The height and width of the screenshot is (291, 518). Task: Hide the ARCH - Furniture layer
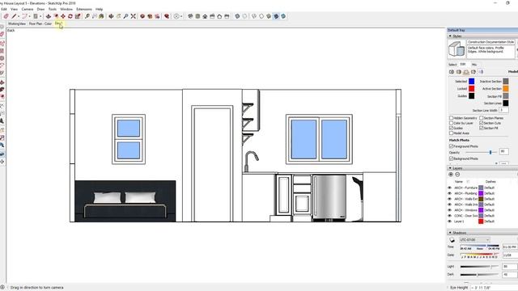coord(450,188)
